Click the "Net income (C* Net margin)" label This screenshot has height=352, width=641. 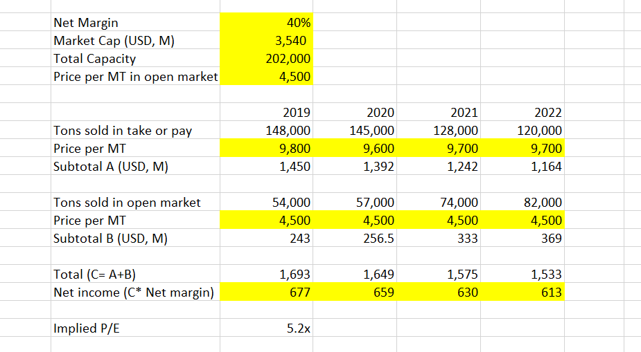coord(134,293)
